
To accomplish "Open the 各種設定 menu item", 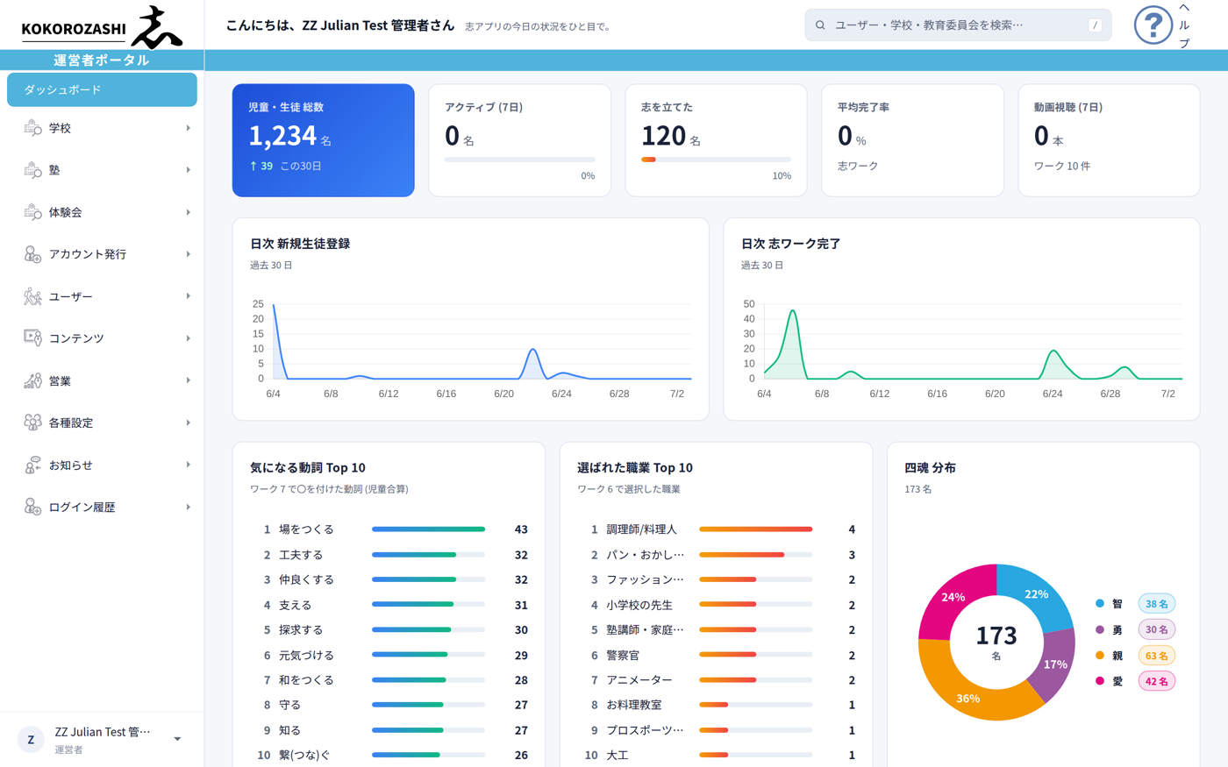I will tap(102, 423).
